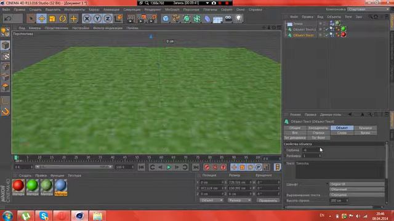This screenshot has height=221, width=394.
Task: Toggle the parameter (P) keyframe button
Action: pyautogui.click(x=259, y=167)
